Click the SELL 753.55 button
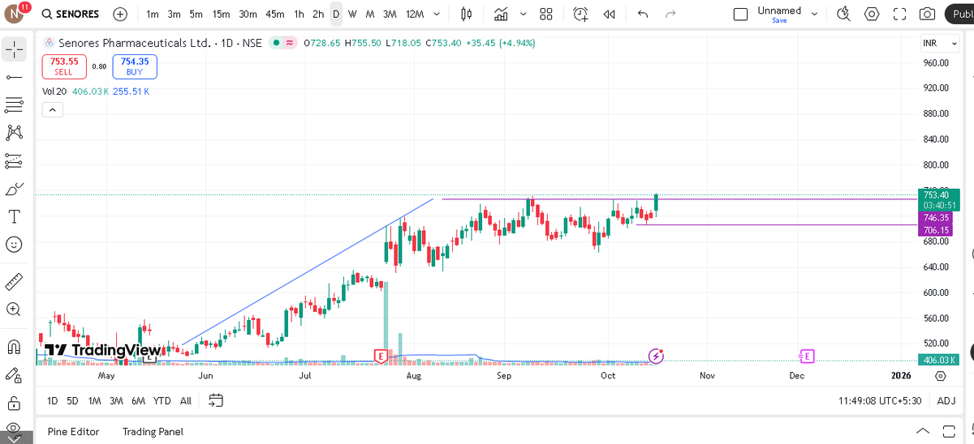The height and width of the screenshot is (444, 974). click(x=63, y=66)
